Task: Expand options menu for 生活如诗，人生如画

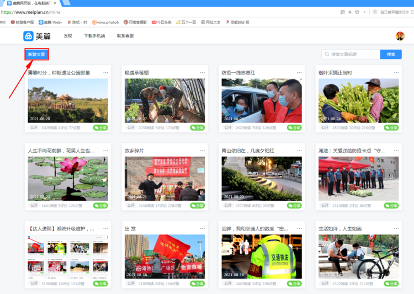Action: tap(396, 228)
